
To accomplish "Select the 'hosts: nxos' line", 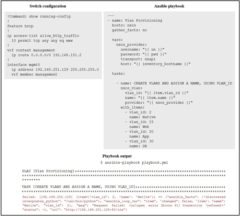I will click(124, 25).
